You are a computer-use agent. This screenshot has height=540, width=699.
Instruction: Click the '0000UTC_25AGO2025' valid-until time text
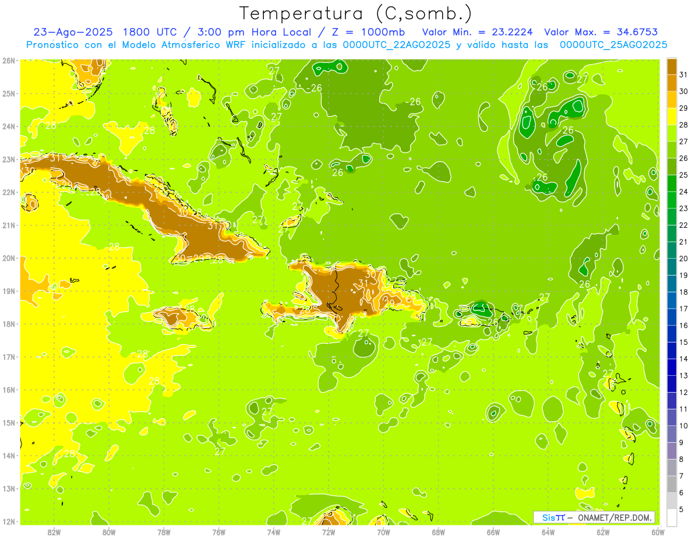click(x=613, y=45)
